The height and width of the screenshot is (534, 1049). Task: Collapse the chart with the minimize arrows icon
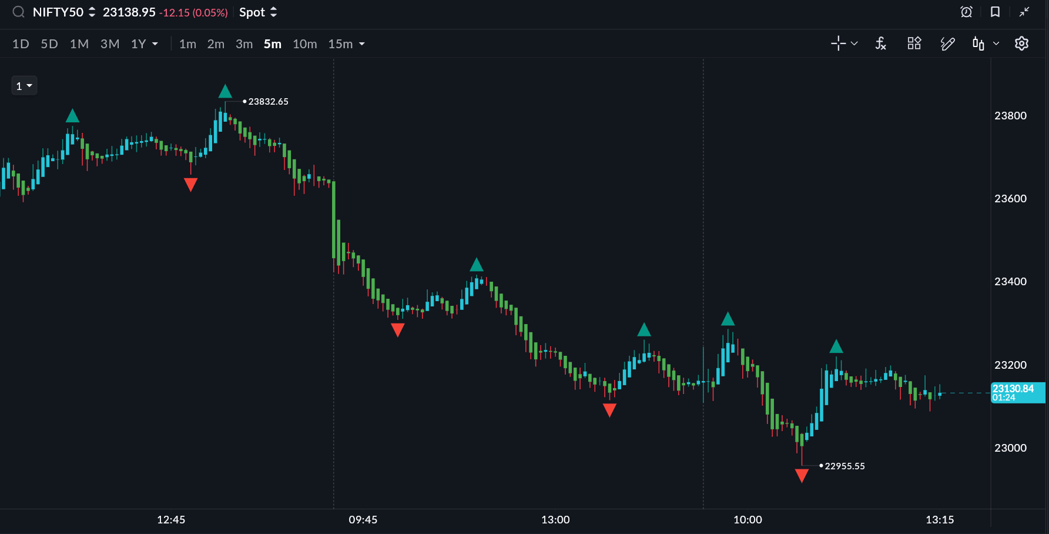1024,12
